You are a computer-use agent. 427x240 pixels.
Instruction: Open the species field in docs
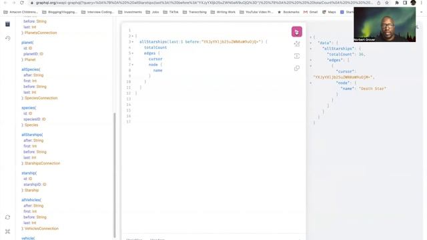(x=28, y=108)
